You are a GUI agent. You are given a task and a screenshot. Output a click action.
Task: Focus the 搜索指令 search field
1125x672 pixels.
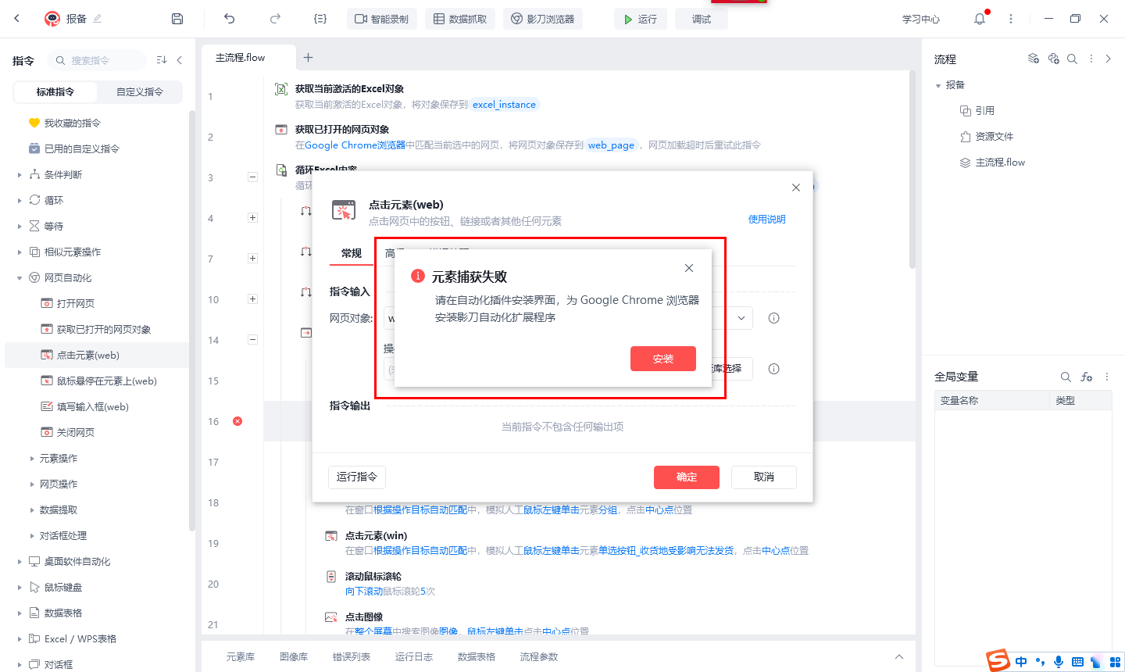(x=97, y=60)
